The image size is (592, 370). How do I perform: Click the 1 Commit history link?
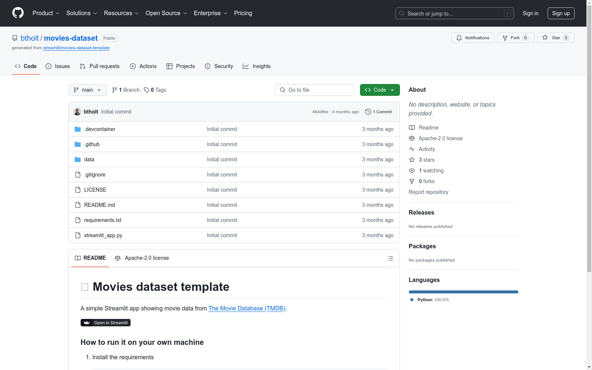click(379, 112)
